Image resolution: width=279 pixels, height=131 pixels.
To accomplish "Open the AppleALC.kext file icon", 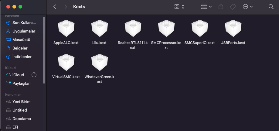I will click(x=66, y=29).
